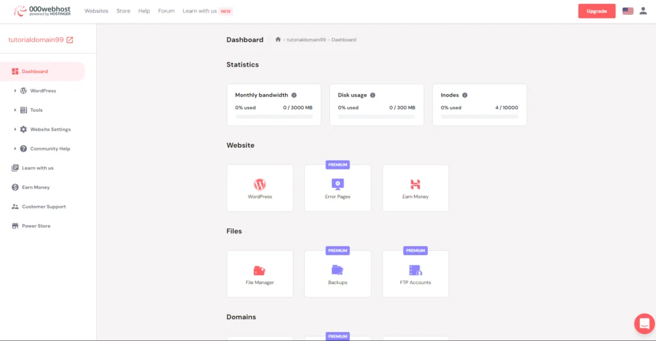This screenshot has height=341, width=656.
Task: Expand the Tools sidebar arrow
Action: pos(15,110)
